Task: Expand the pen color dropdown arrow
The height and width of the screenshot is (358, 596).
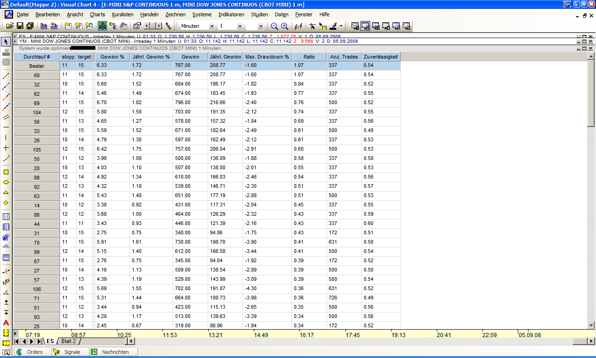Action: 341,27
